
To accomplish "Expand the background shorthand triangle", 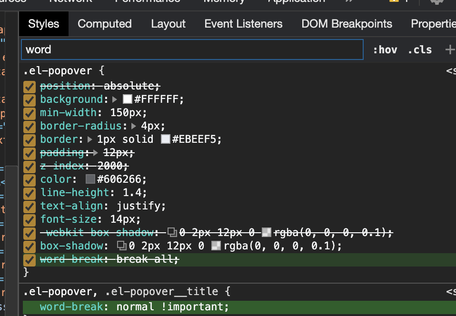I will (115, 99).
